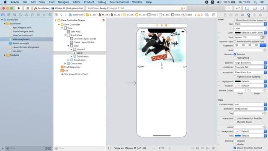
Task: Toggle the Hidden drawing checkbox
Action: tap(235, 144)
